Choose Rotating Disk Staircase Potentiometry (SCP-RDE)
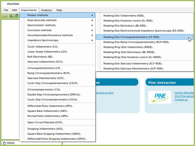Image resolution: width=195 pixels, height=146 pixels. (145, 69)
